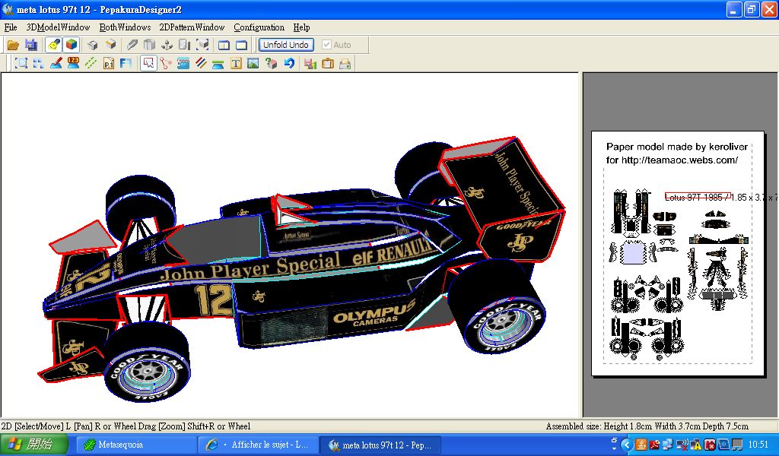Click the join/disjoin faces node icon
The height and width of the screenshot is (456, 779).
tap(165, 64)
